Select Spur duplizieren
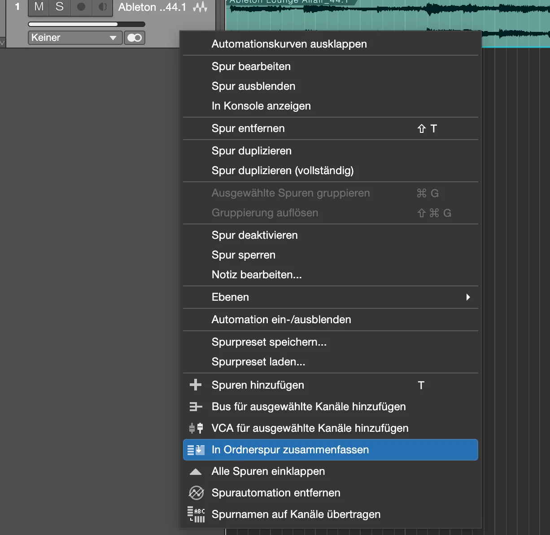Viewport: 550px width, 535px height. [x=331, y=151]
